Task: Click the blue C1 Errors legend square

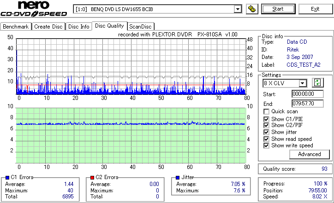Action: [7, 178]
